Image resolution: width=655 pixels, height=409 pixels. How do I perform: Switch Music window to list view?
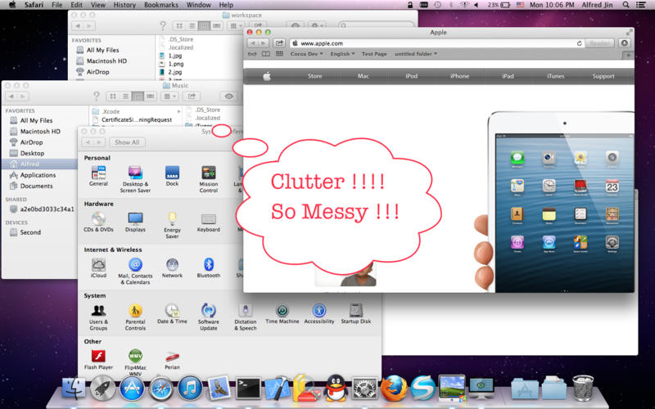point(125,97)
